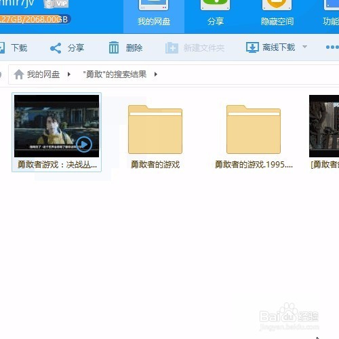Viewport: 339px width, 339px height.
Task: Click the "勇敢"的搜索结果 breadcrumb
Action: click(115, 74)
